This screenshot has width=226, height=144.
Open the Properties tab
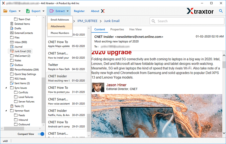point(117,29)
